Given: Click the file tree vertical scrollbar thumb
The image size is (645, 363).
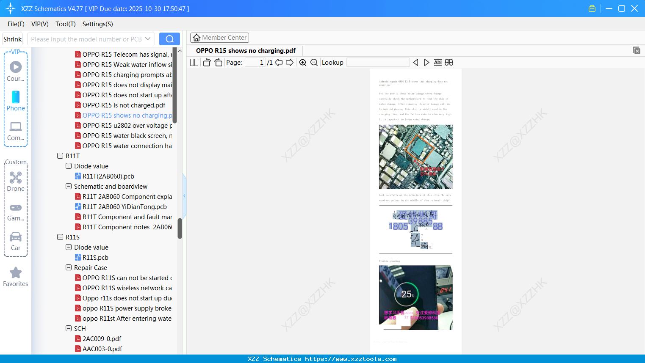Looking at the screenshot, I should click(180, 228).
